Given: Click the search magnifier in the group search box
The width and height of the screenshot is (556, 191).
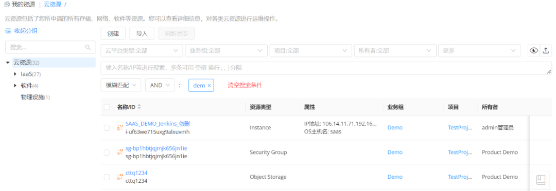Looking at the screenshot, I should click(88, 47).
